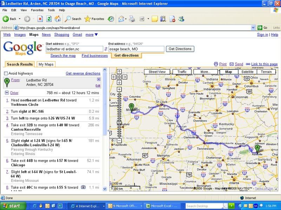Viewport: 281px width, 210px height.
Task: Pan the map right arrow
Action: click(125, 77)
